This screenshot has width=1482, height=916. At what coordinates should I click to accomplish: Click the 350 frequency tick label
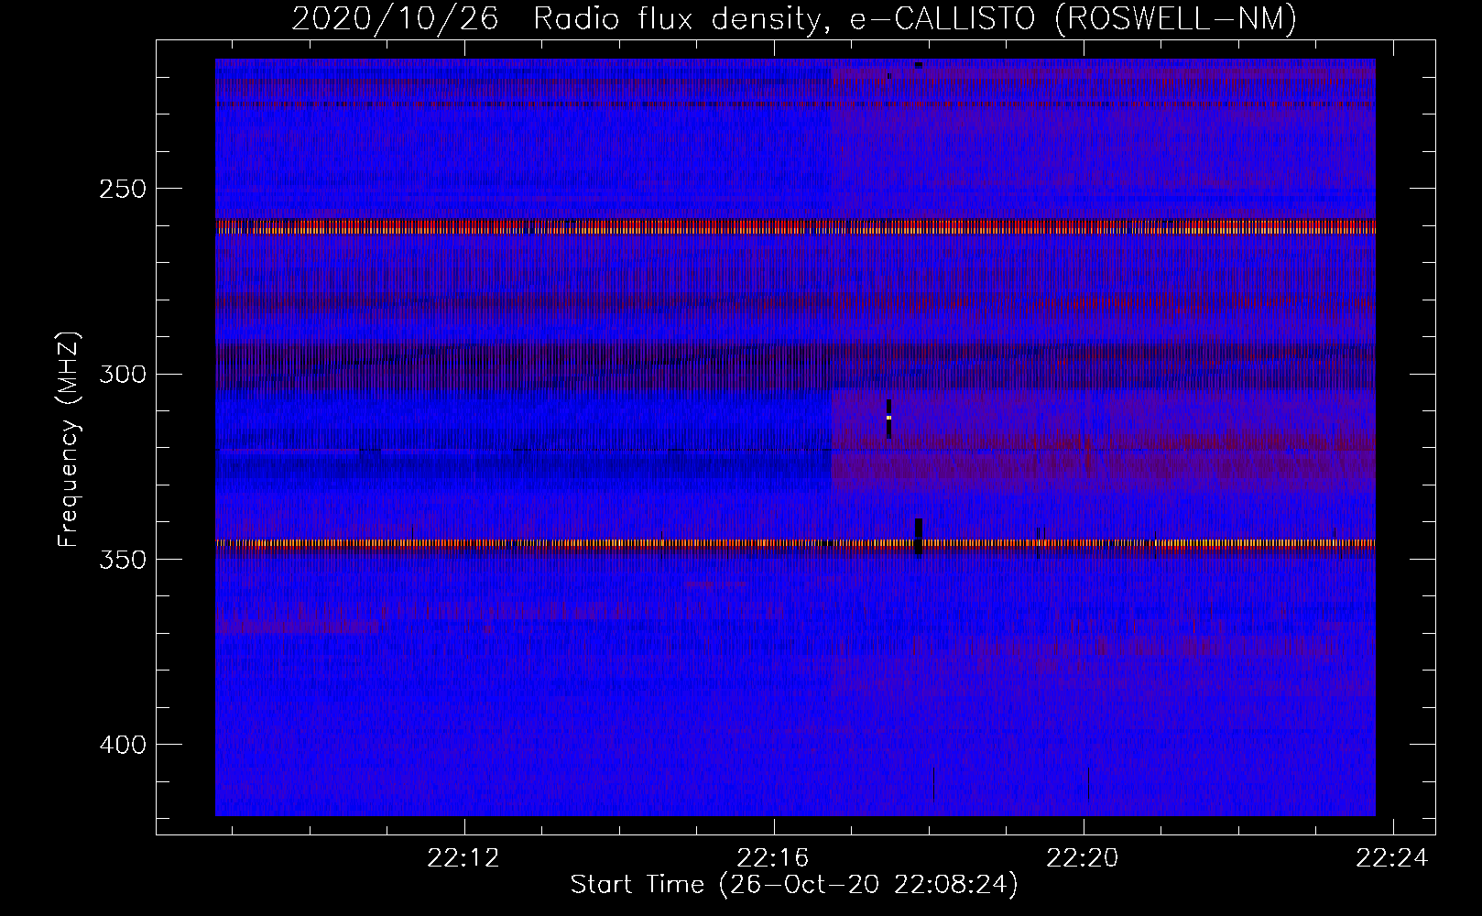tap(123, 560)
